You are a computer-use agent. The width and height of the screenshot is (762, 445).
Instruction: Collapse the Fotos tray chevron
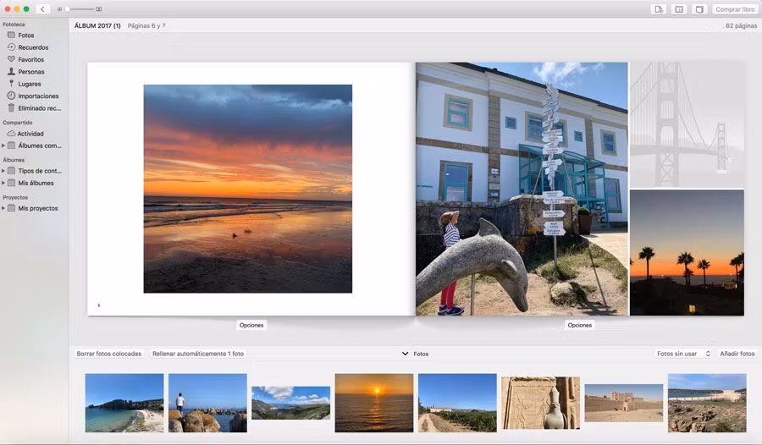(405, 354)
